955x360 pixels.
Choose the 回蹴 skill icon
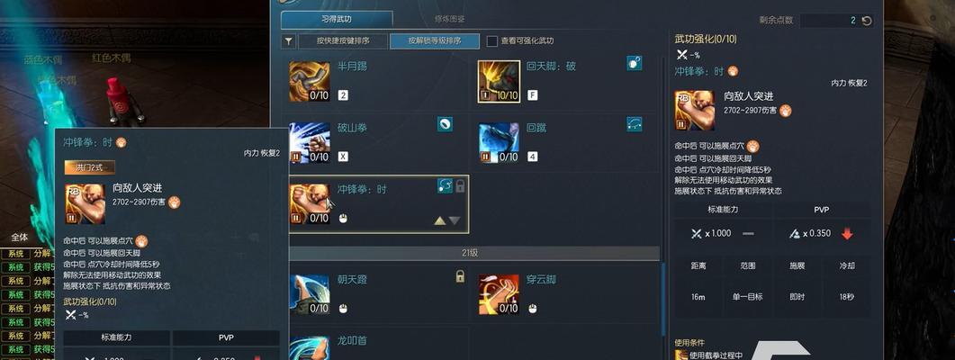(x=499, y=143)
